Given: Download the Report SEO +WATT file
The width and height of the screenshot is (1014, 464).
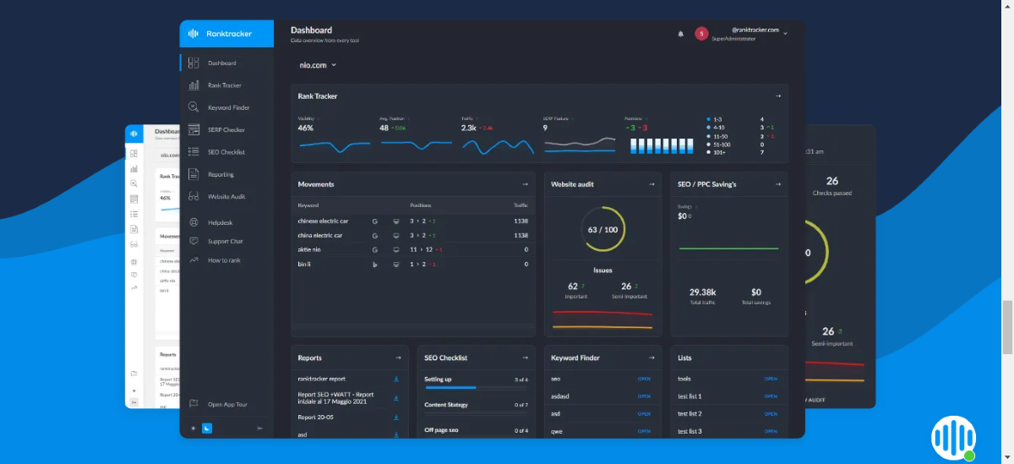Looking at the screenshot, I should pyautogui.click(x=396, y=397).
